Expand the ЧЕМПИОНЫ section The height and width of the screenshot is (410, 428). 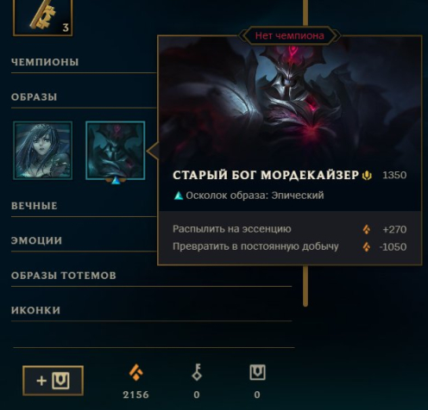click(45, 62)
